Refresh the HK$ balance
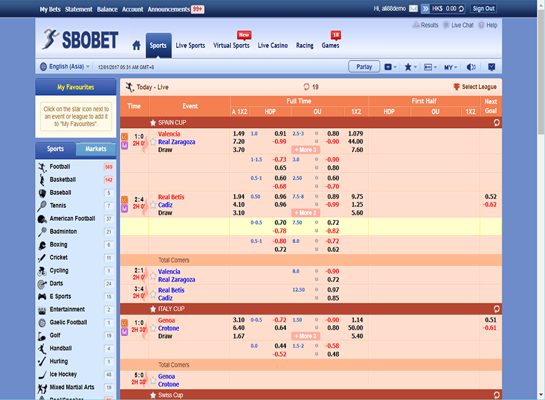Image resolution: width=545 pixels, height=400 pixels. 461,9
